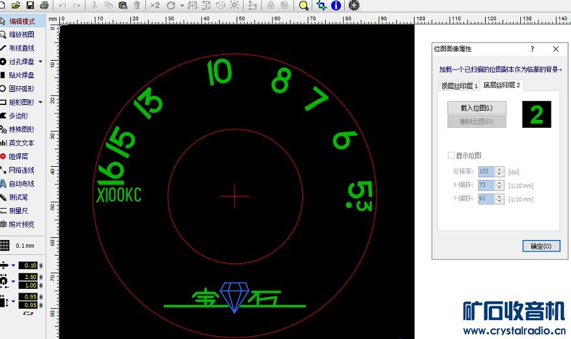This screenshot has height=339, width=571.
Task: Switch to the 底层丝印层 2 tab
Action: pos(502,85)
